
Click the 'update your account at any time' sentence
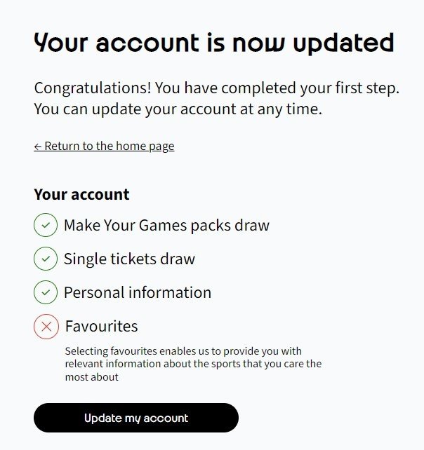(178, 109)
